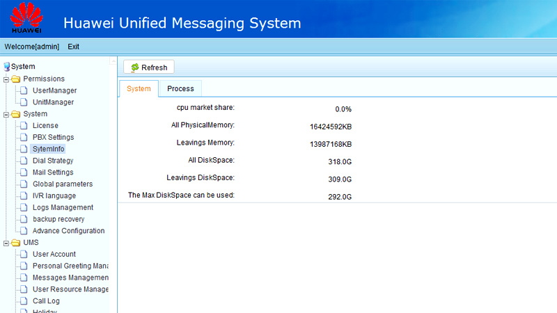Open UnitManager page
The height and width of the screenshot is (313, 557).
coord(53,102)
